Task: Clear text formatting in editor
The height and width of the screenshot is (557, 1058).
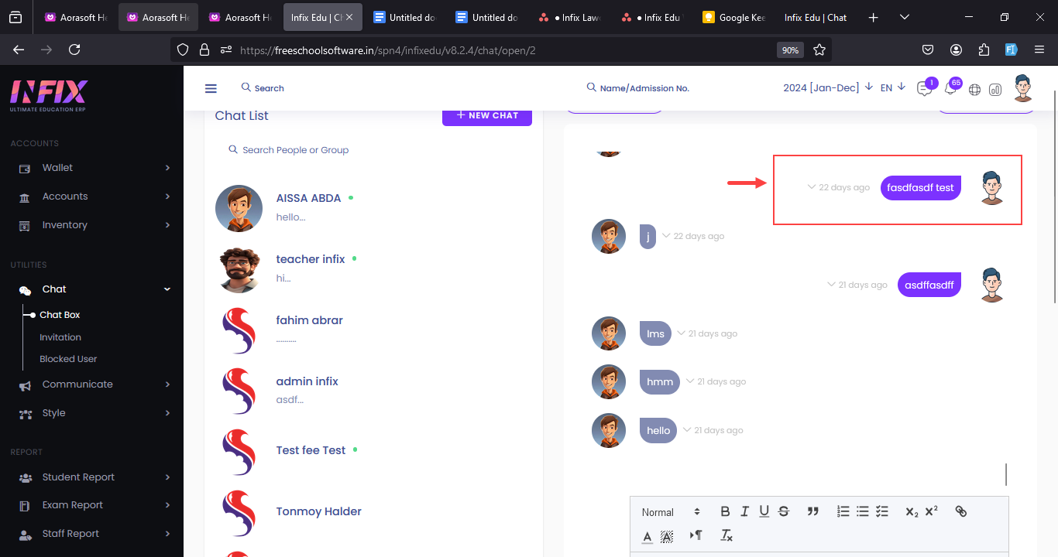Action: [727, 535]
